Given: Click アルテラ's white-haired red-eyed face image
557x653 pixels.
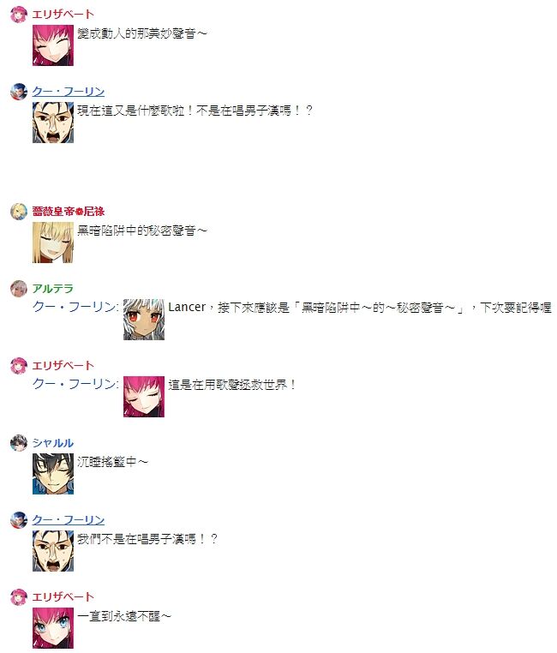Looking at the screenshot, I should (144, 320).
